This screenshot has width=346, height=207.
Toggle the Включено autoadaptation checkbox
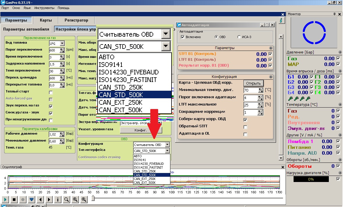point(183,37)
